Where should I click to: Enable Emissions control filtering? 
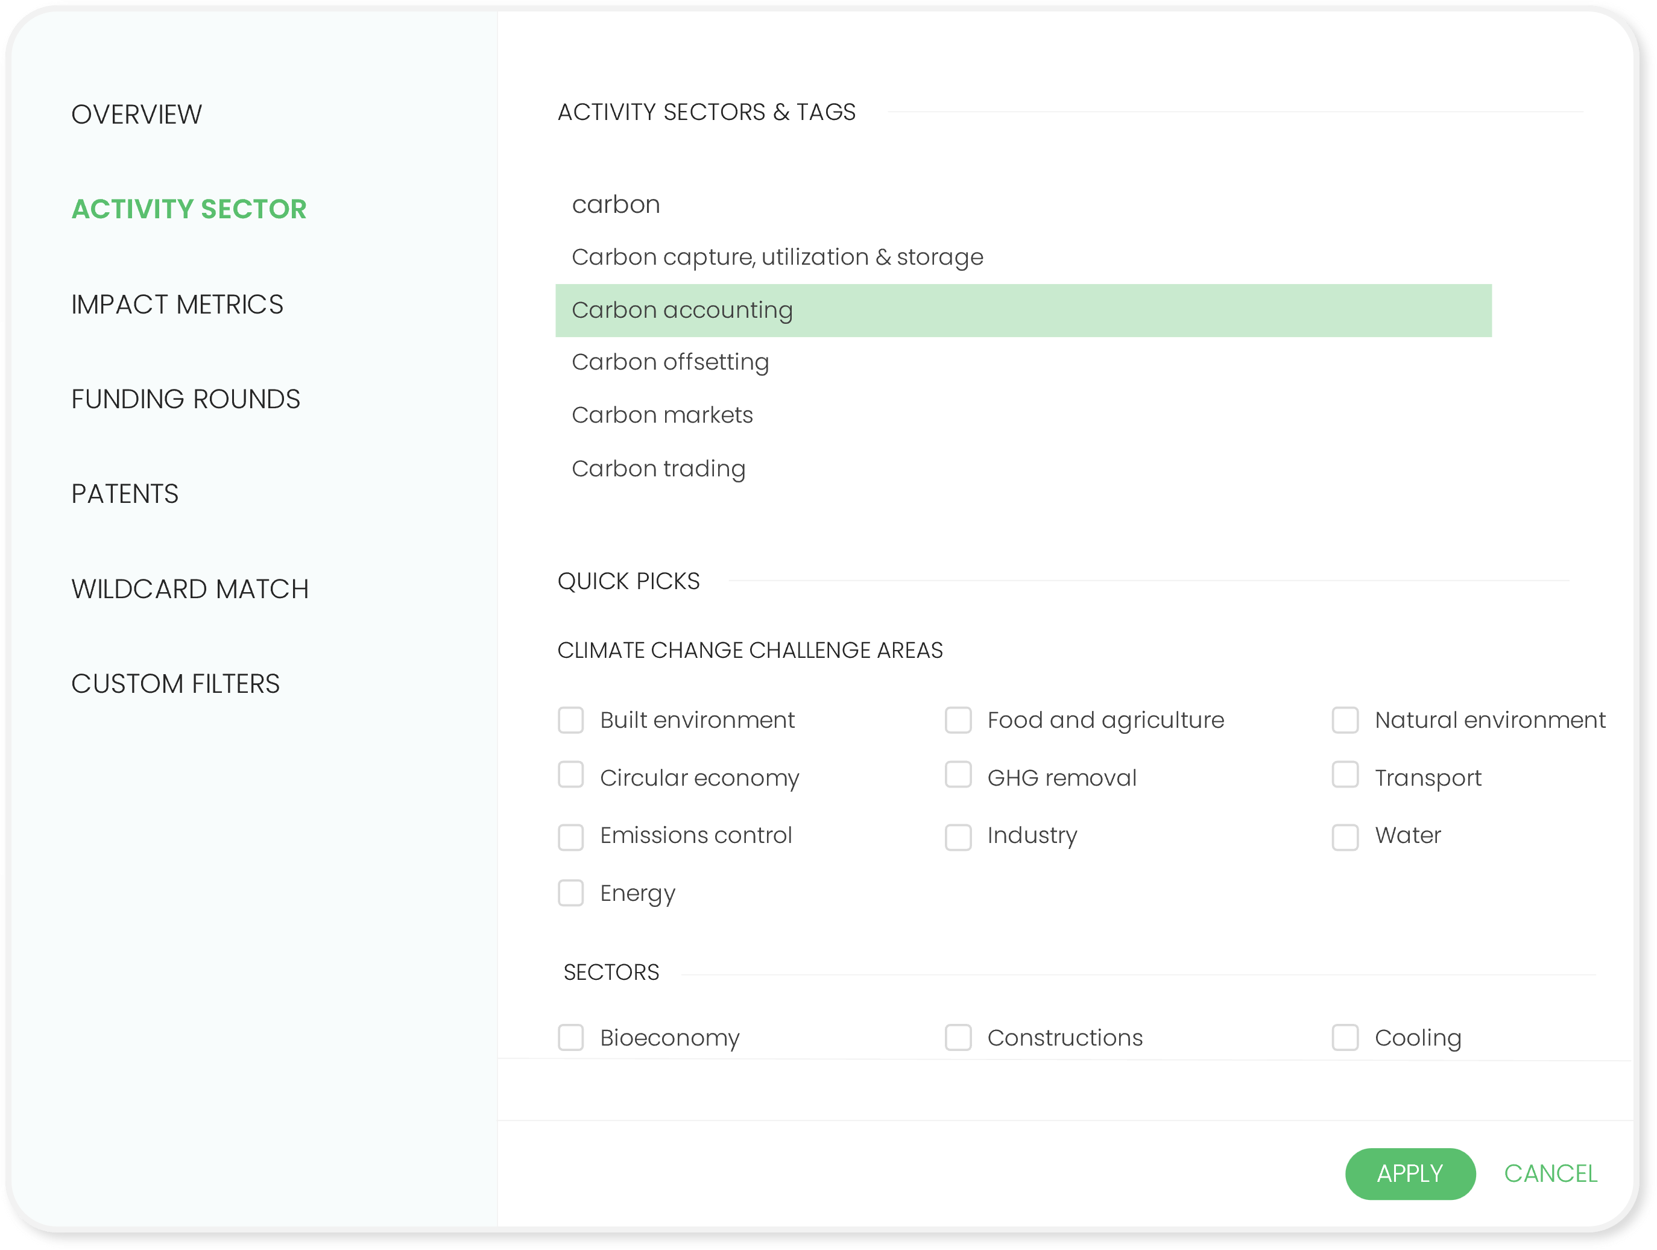pos(571,836)
